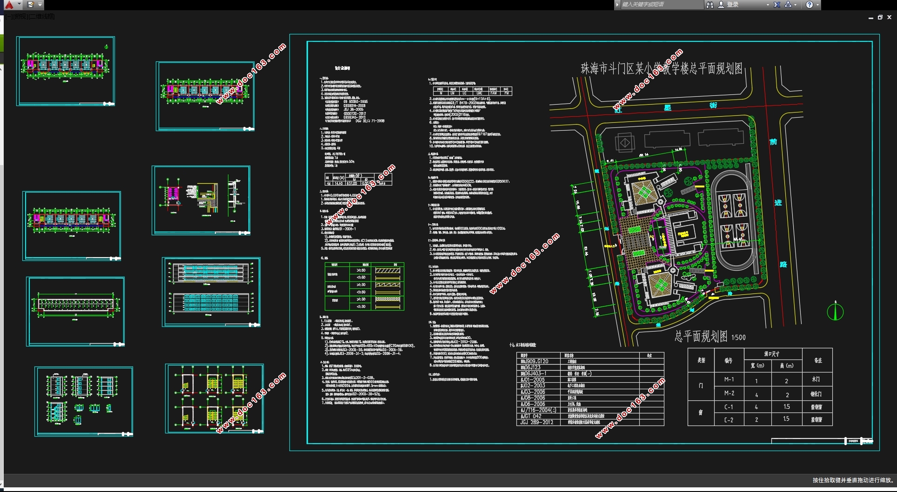Viewport: 897px width, 492px height.
Task: Pick the wall section detail sheet
Action: [201, 200]
